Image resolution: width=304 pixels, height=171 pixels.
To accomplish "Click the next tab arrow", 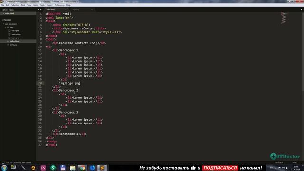I will click(x=40, y=9).
